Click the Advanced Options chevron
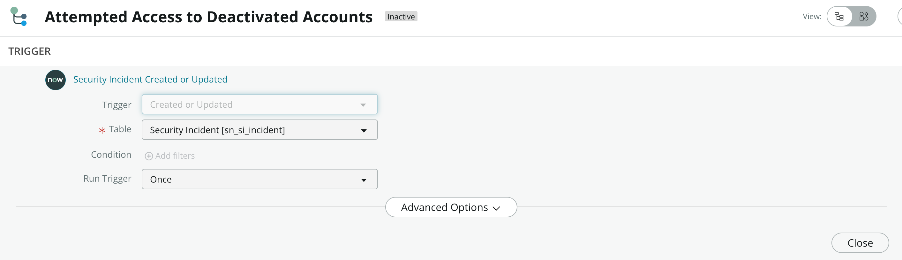 (x=496, y=208)
